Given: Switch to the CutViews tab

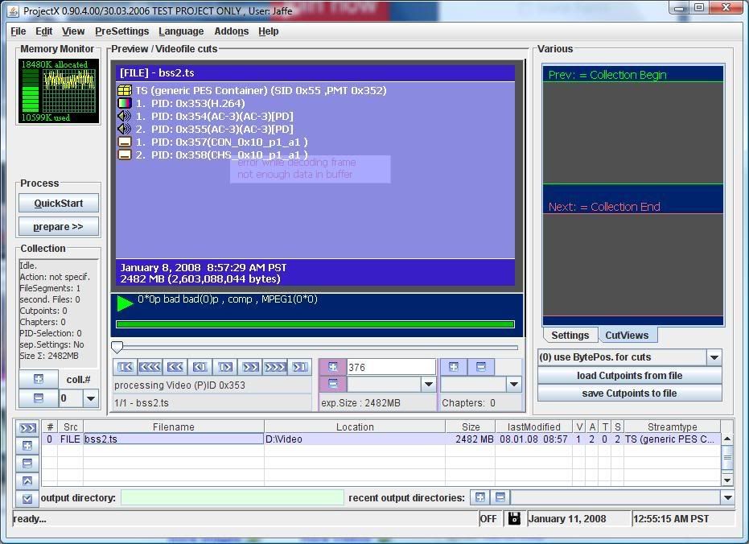Looking at the screenshot, I should (x=627, y=336).
